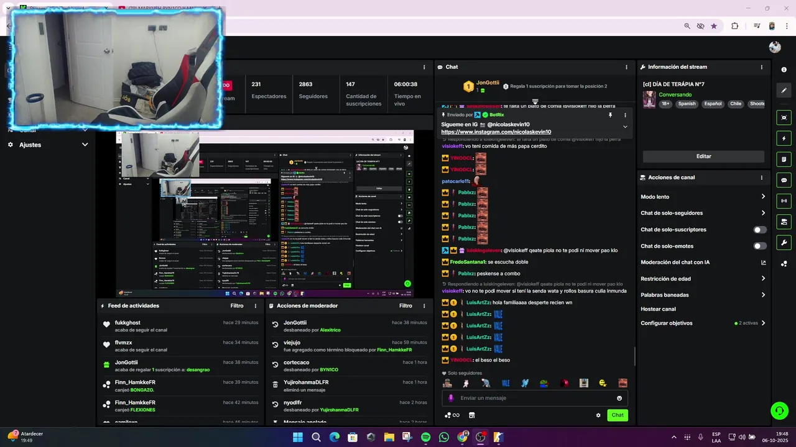Click the VALE emote in quick emote row
The image size is (796, 447).
506,383
